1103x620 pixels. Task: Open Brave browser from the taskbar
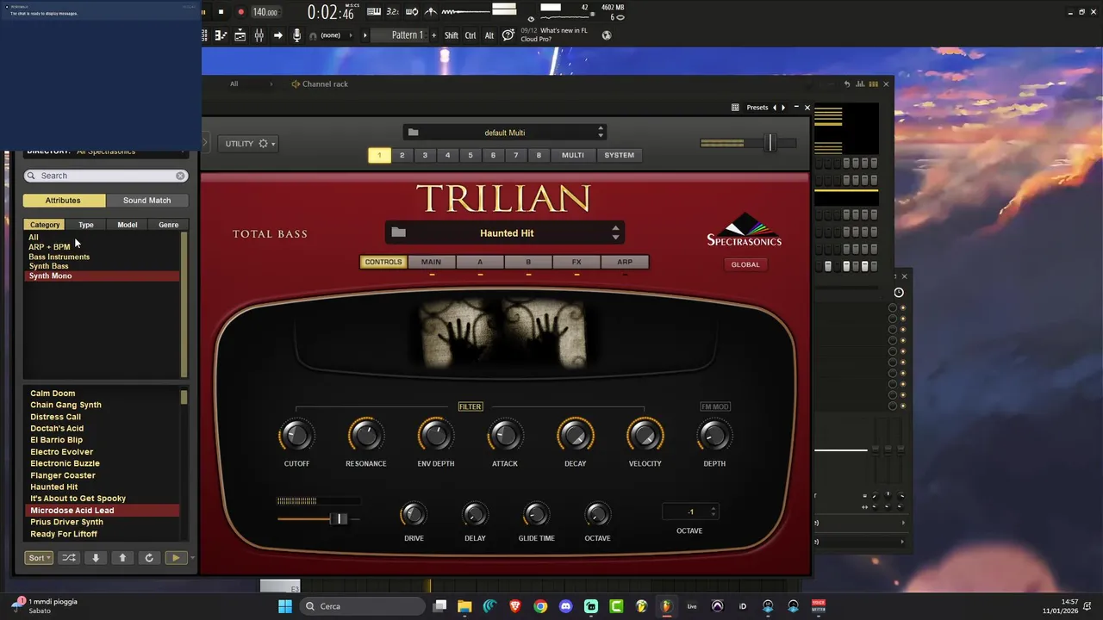(x=515, y=606)
